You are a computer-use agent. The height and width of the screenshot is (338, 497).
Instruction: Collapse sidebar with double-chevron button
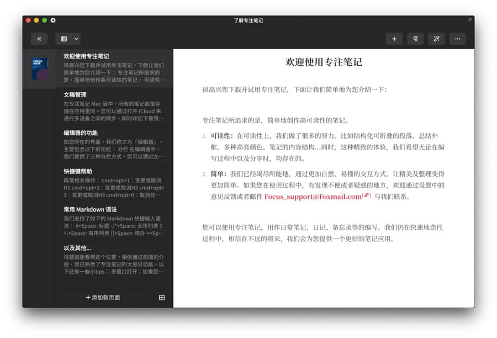tap(39, 39)
